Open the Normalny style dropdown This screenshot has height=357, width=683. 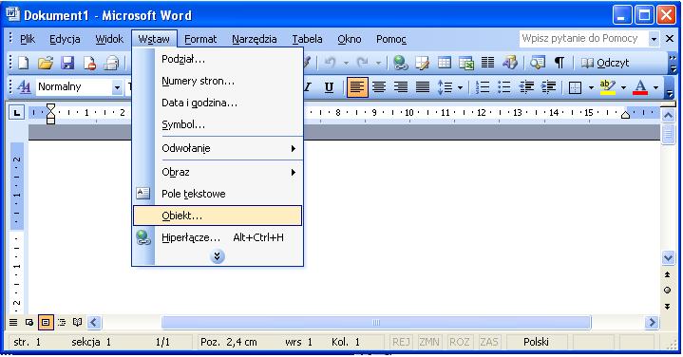[x=117, y=87]
